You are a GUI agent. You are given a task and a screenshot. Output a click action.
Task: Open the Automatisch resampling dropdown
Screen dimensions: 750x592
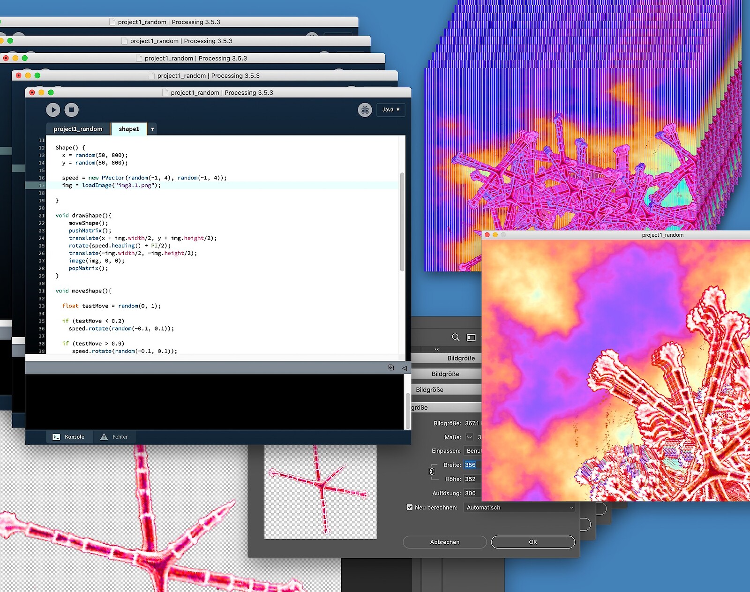coord(519,507)
